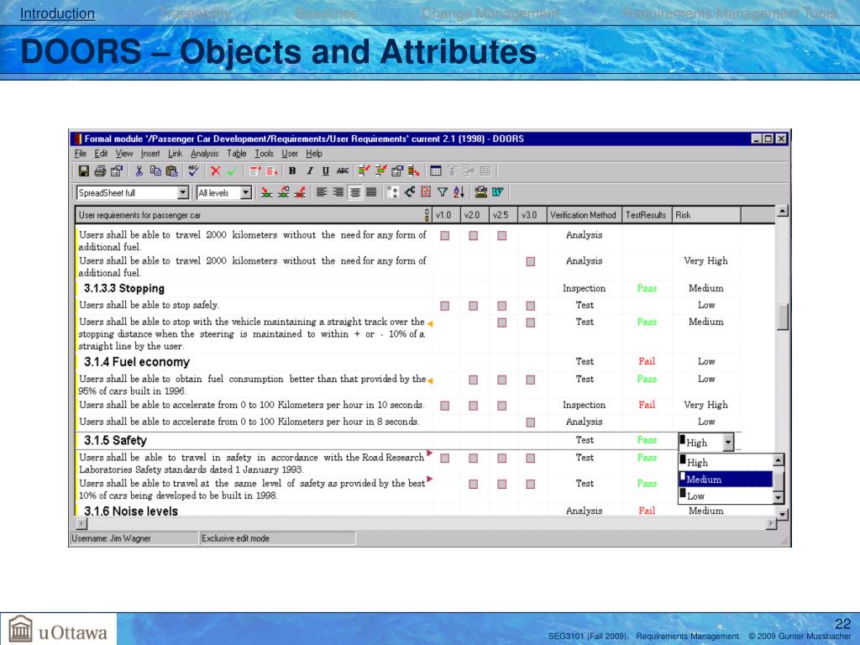Select the 3.1.5 Safety heading row

point(115,440)
